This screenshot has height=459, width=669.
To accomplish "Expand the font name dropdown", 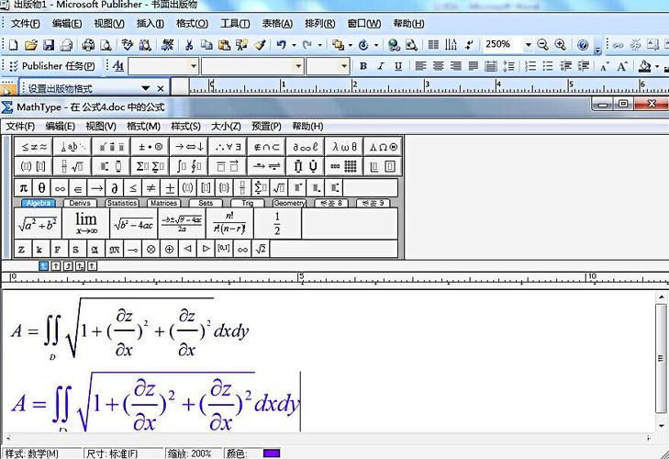I will pos(298,66).
